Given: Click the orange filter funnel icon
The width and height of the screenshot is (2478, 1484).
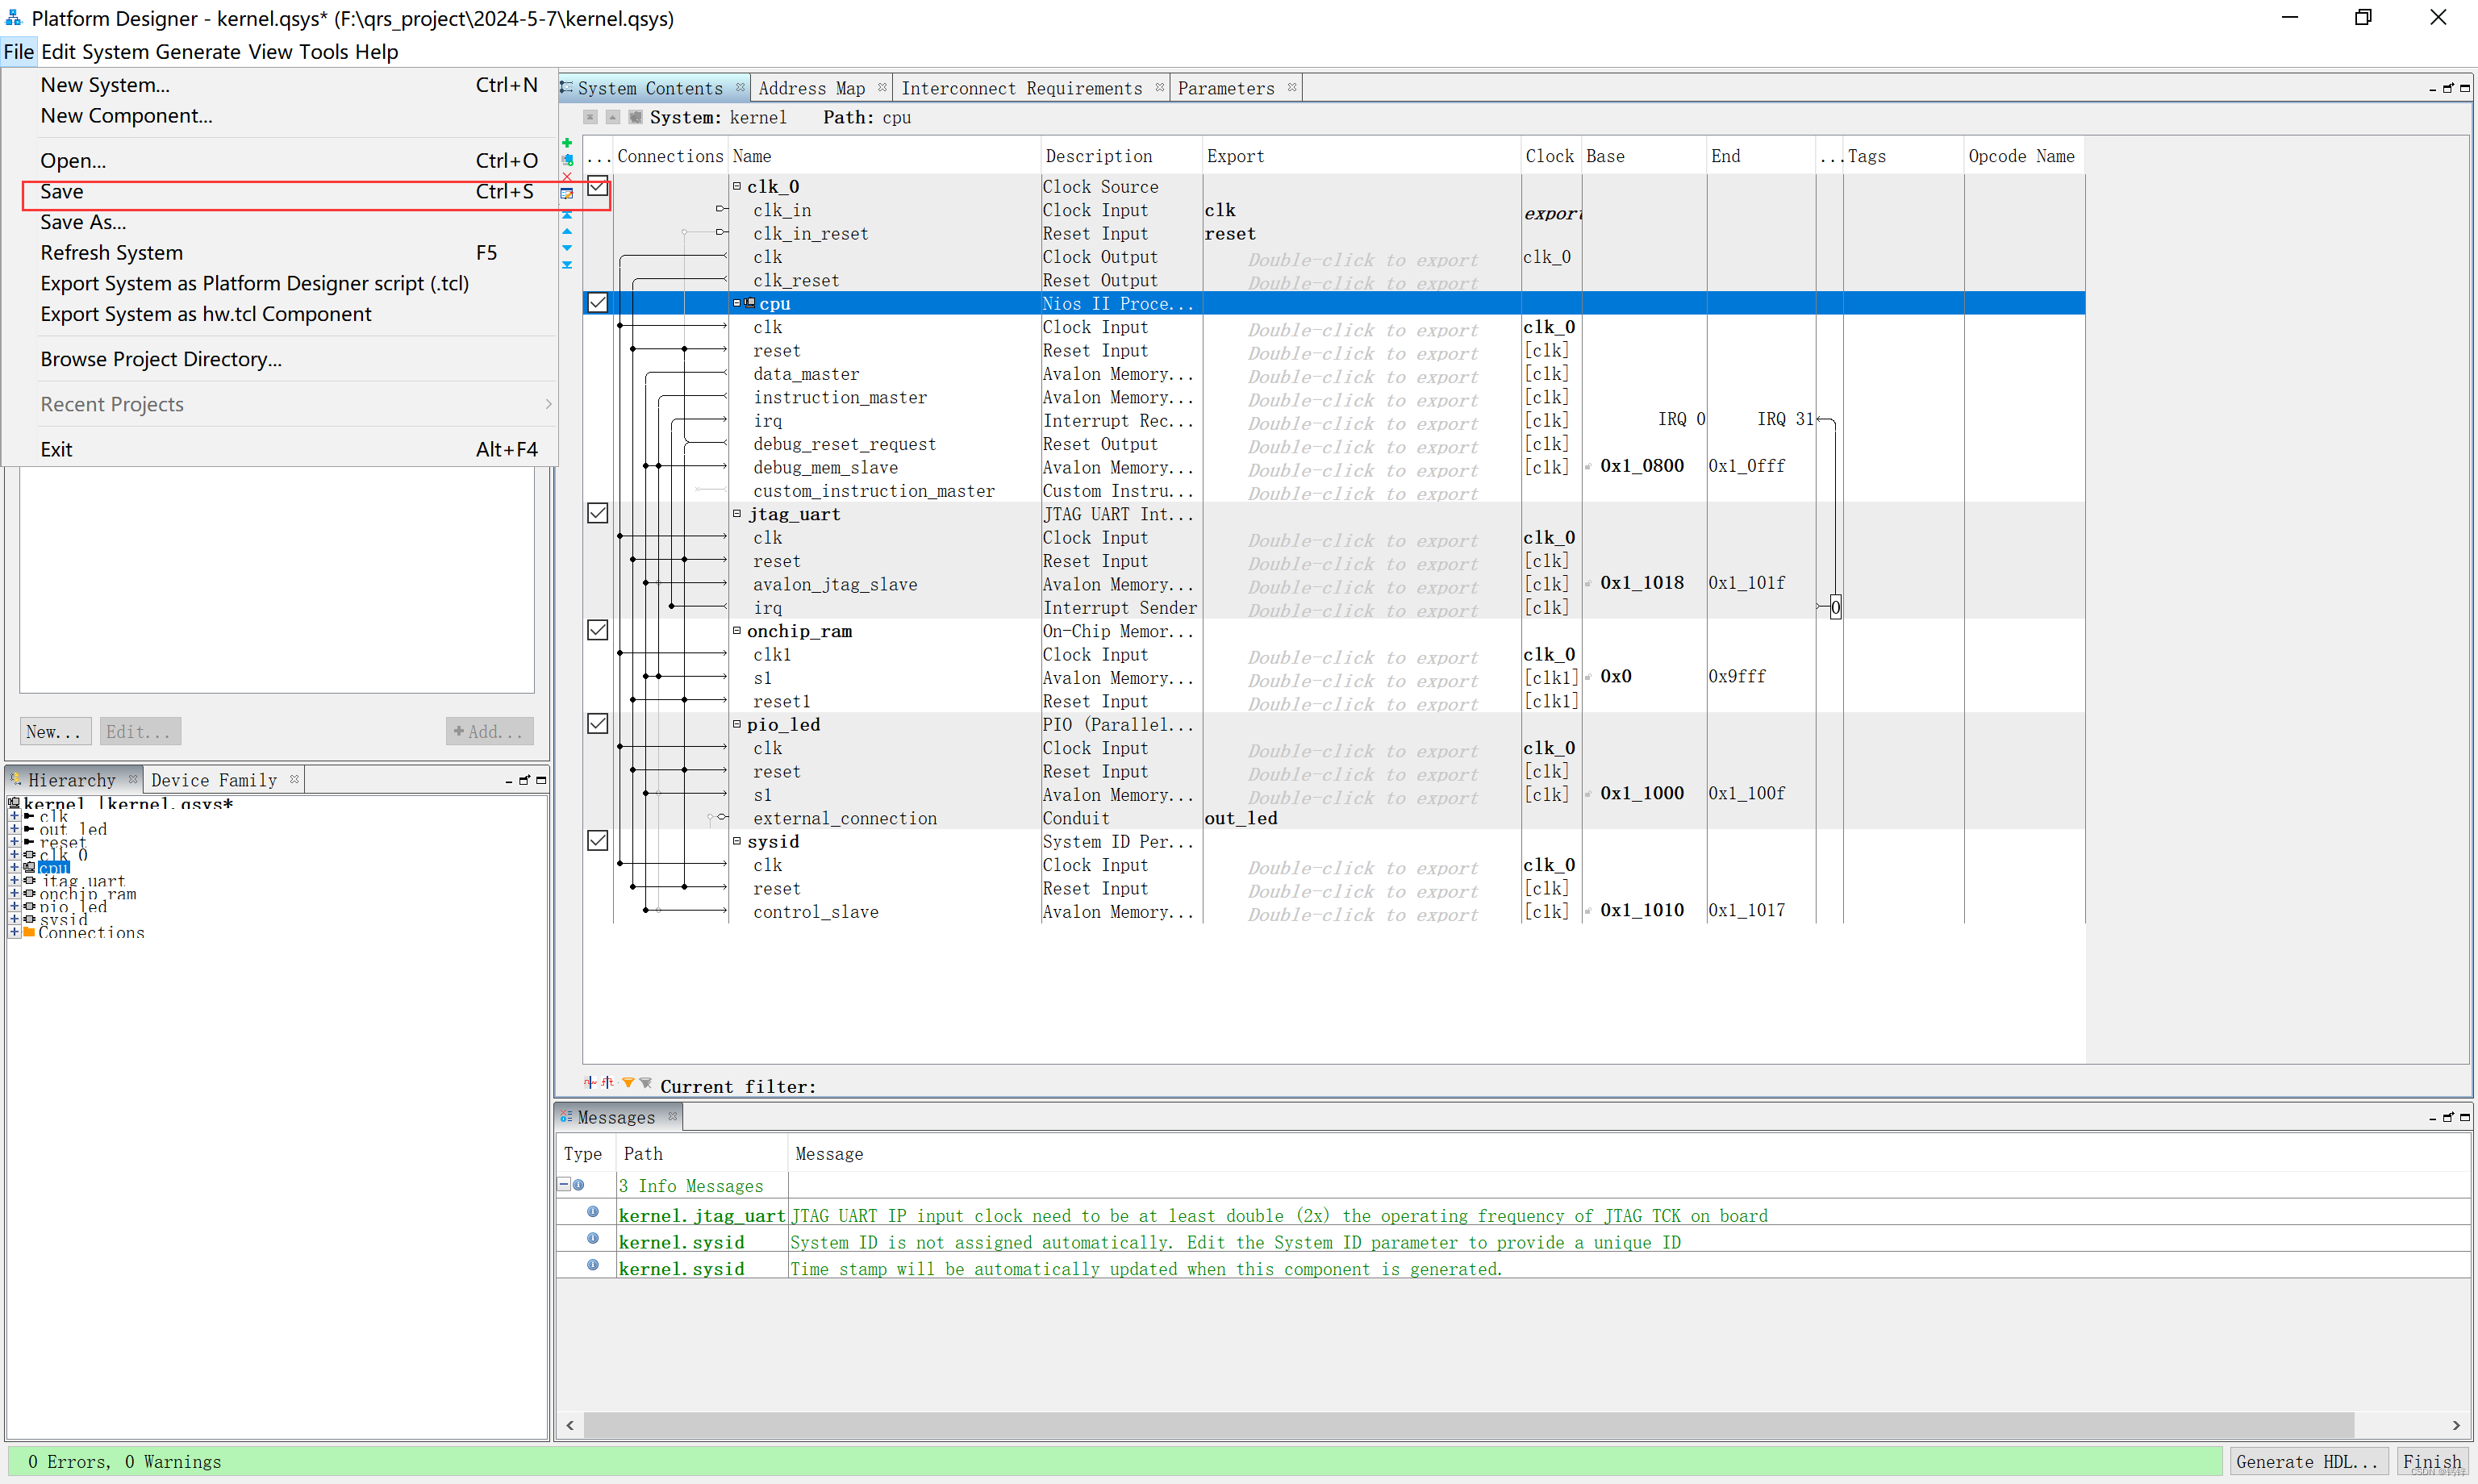Looking at the screenshot, I should (x=628, y=1083).
